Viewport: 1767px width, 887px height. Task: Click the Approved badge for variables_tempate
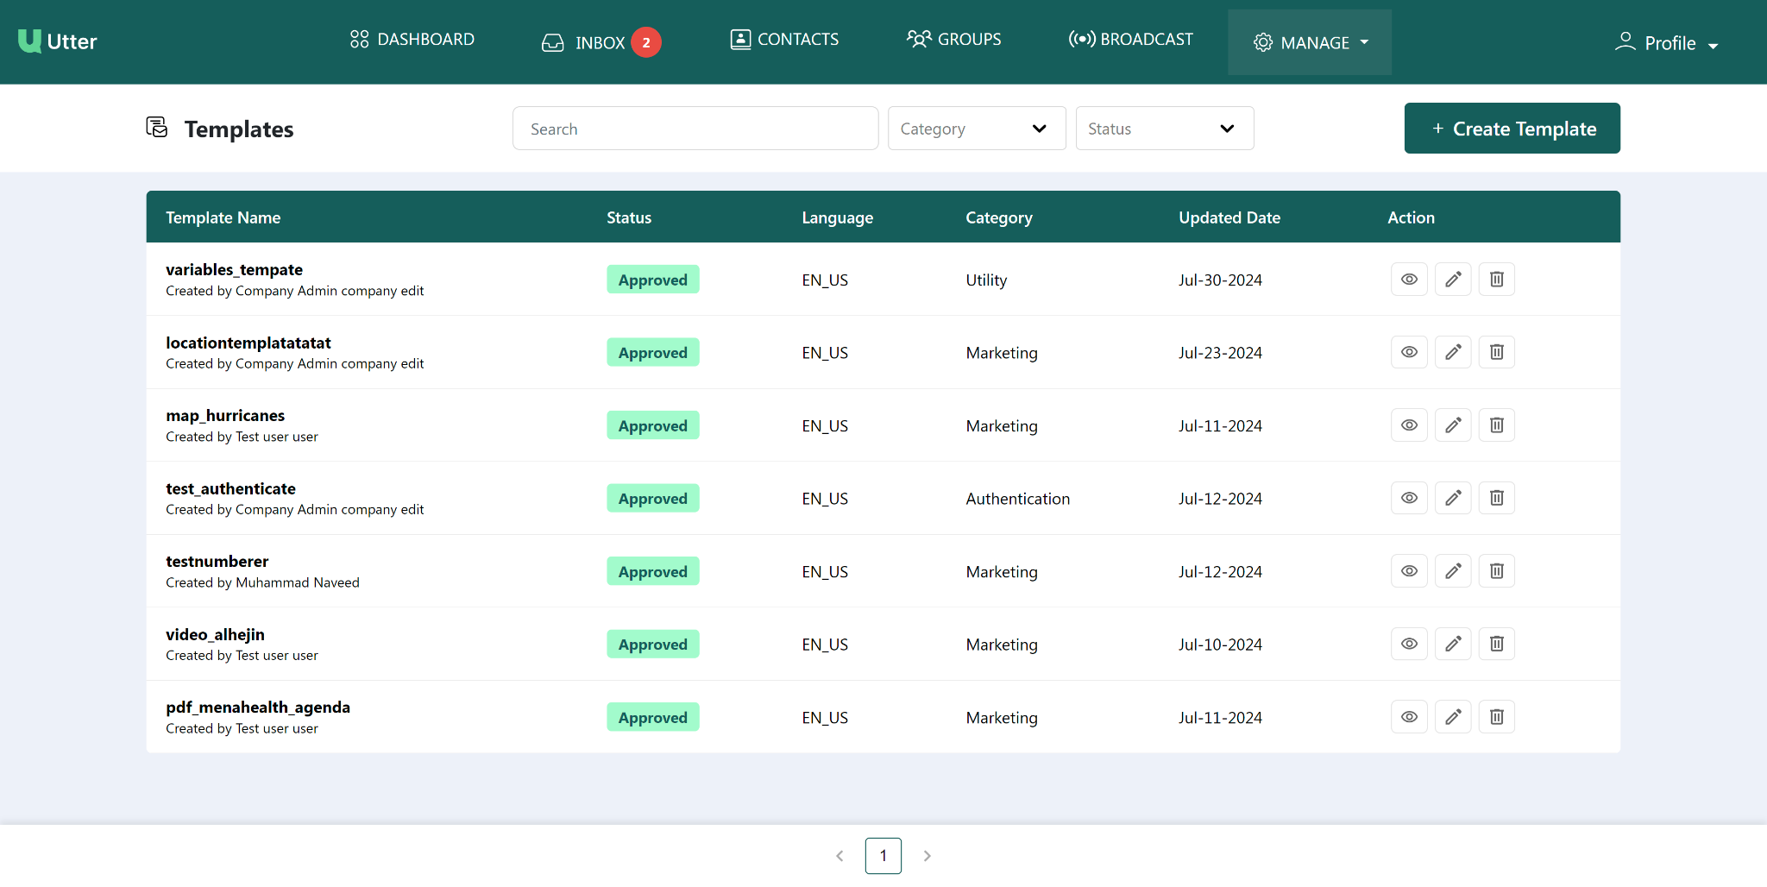[653, 280]
